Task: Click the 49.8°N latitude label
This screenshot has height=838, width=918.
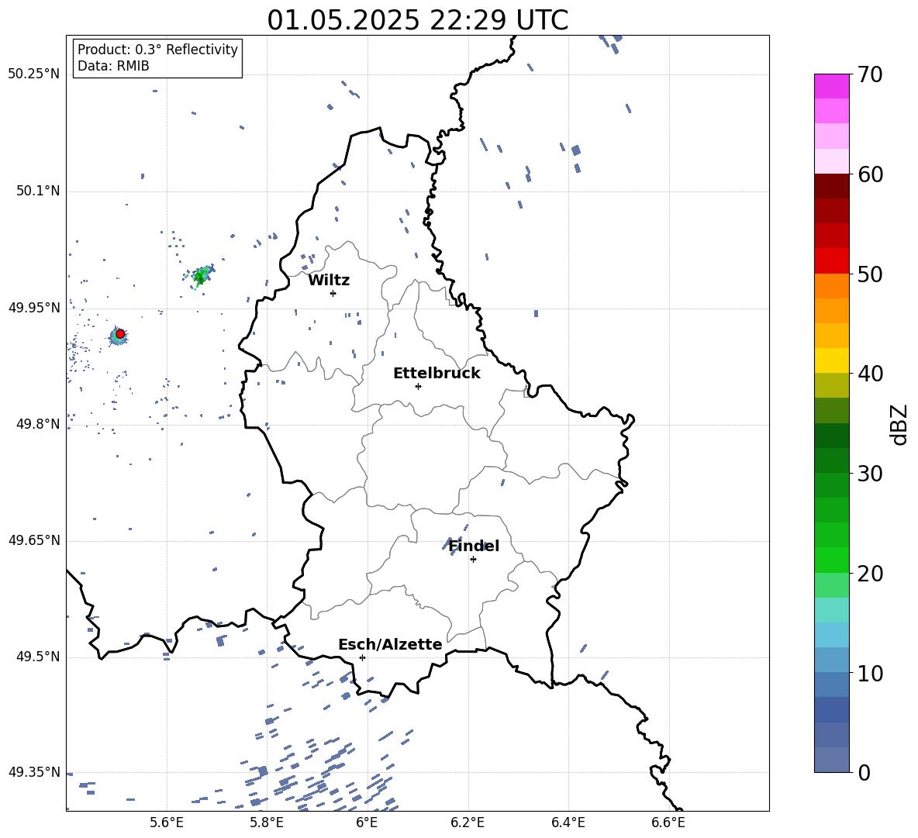Action: [x=38, y=424]
